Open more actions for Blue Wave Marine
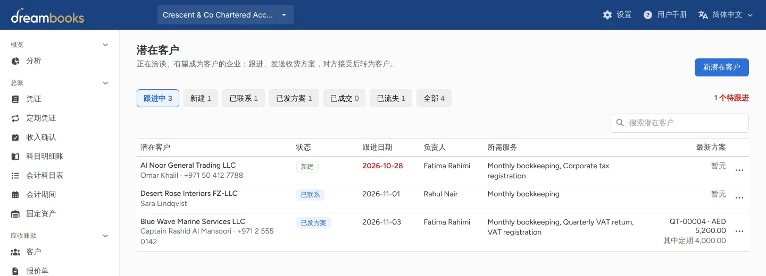Image resolution: width=766 pixels, height=276 pixels. [739, 231]
